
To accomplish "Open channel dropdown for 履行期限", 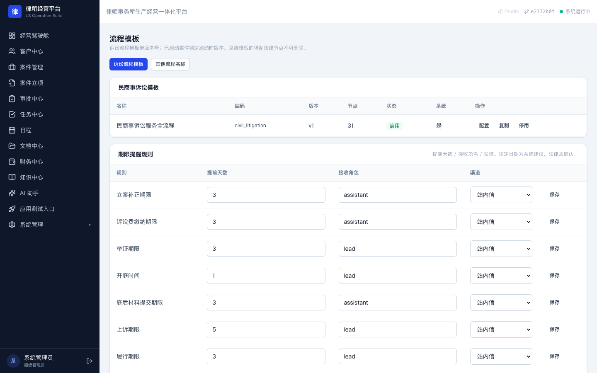I will tap(501, 356).
